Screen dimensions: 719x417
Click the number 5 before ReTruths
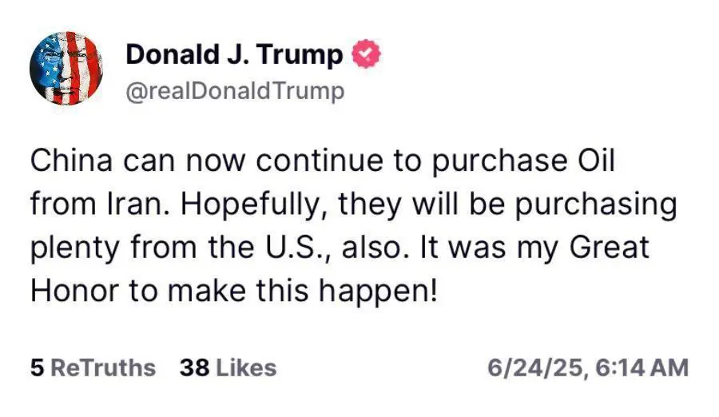pyautogui.click(x=37, y=368)
